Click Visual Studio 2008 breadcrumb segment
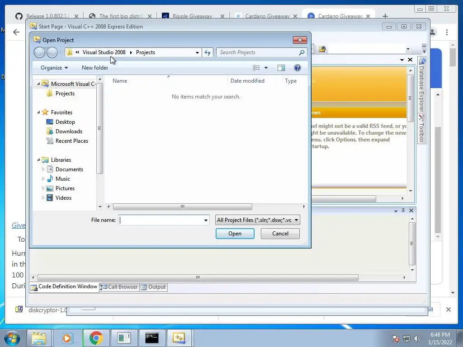 (104, 52)
